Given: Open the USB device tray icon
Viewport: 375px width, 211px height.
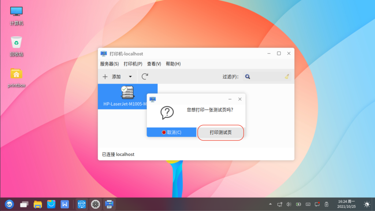Looking at the screenshot, I should (x=326, y=204).
